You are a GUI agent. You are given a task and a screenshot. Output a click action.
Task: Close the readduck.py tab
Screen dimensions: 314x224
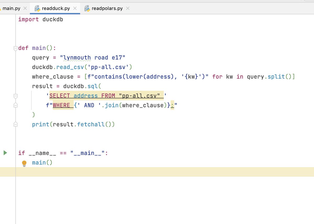75,8
